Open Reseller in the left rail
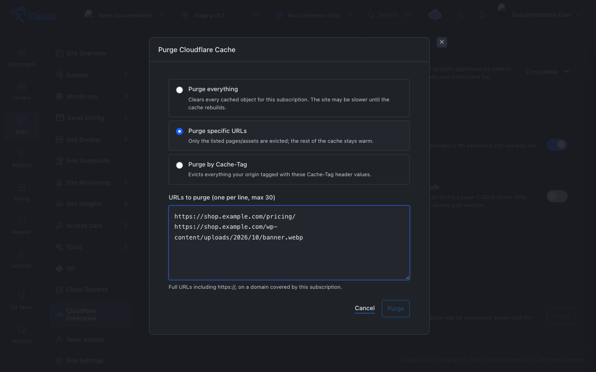Viewport: 596px width, 372px height. coord(21,226)
